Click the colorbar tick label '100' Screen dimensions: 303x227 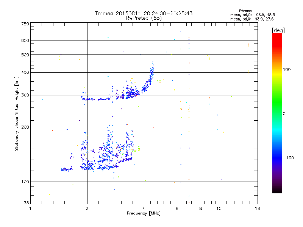pos(287,70)
